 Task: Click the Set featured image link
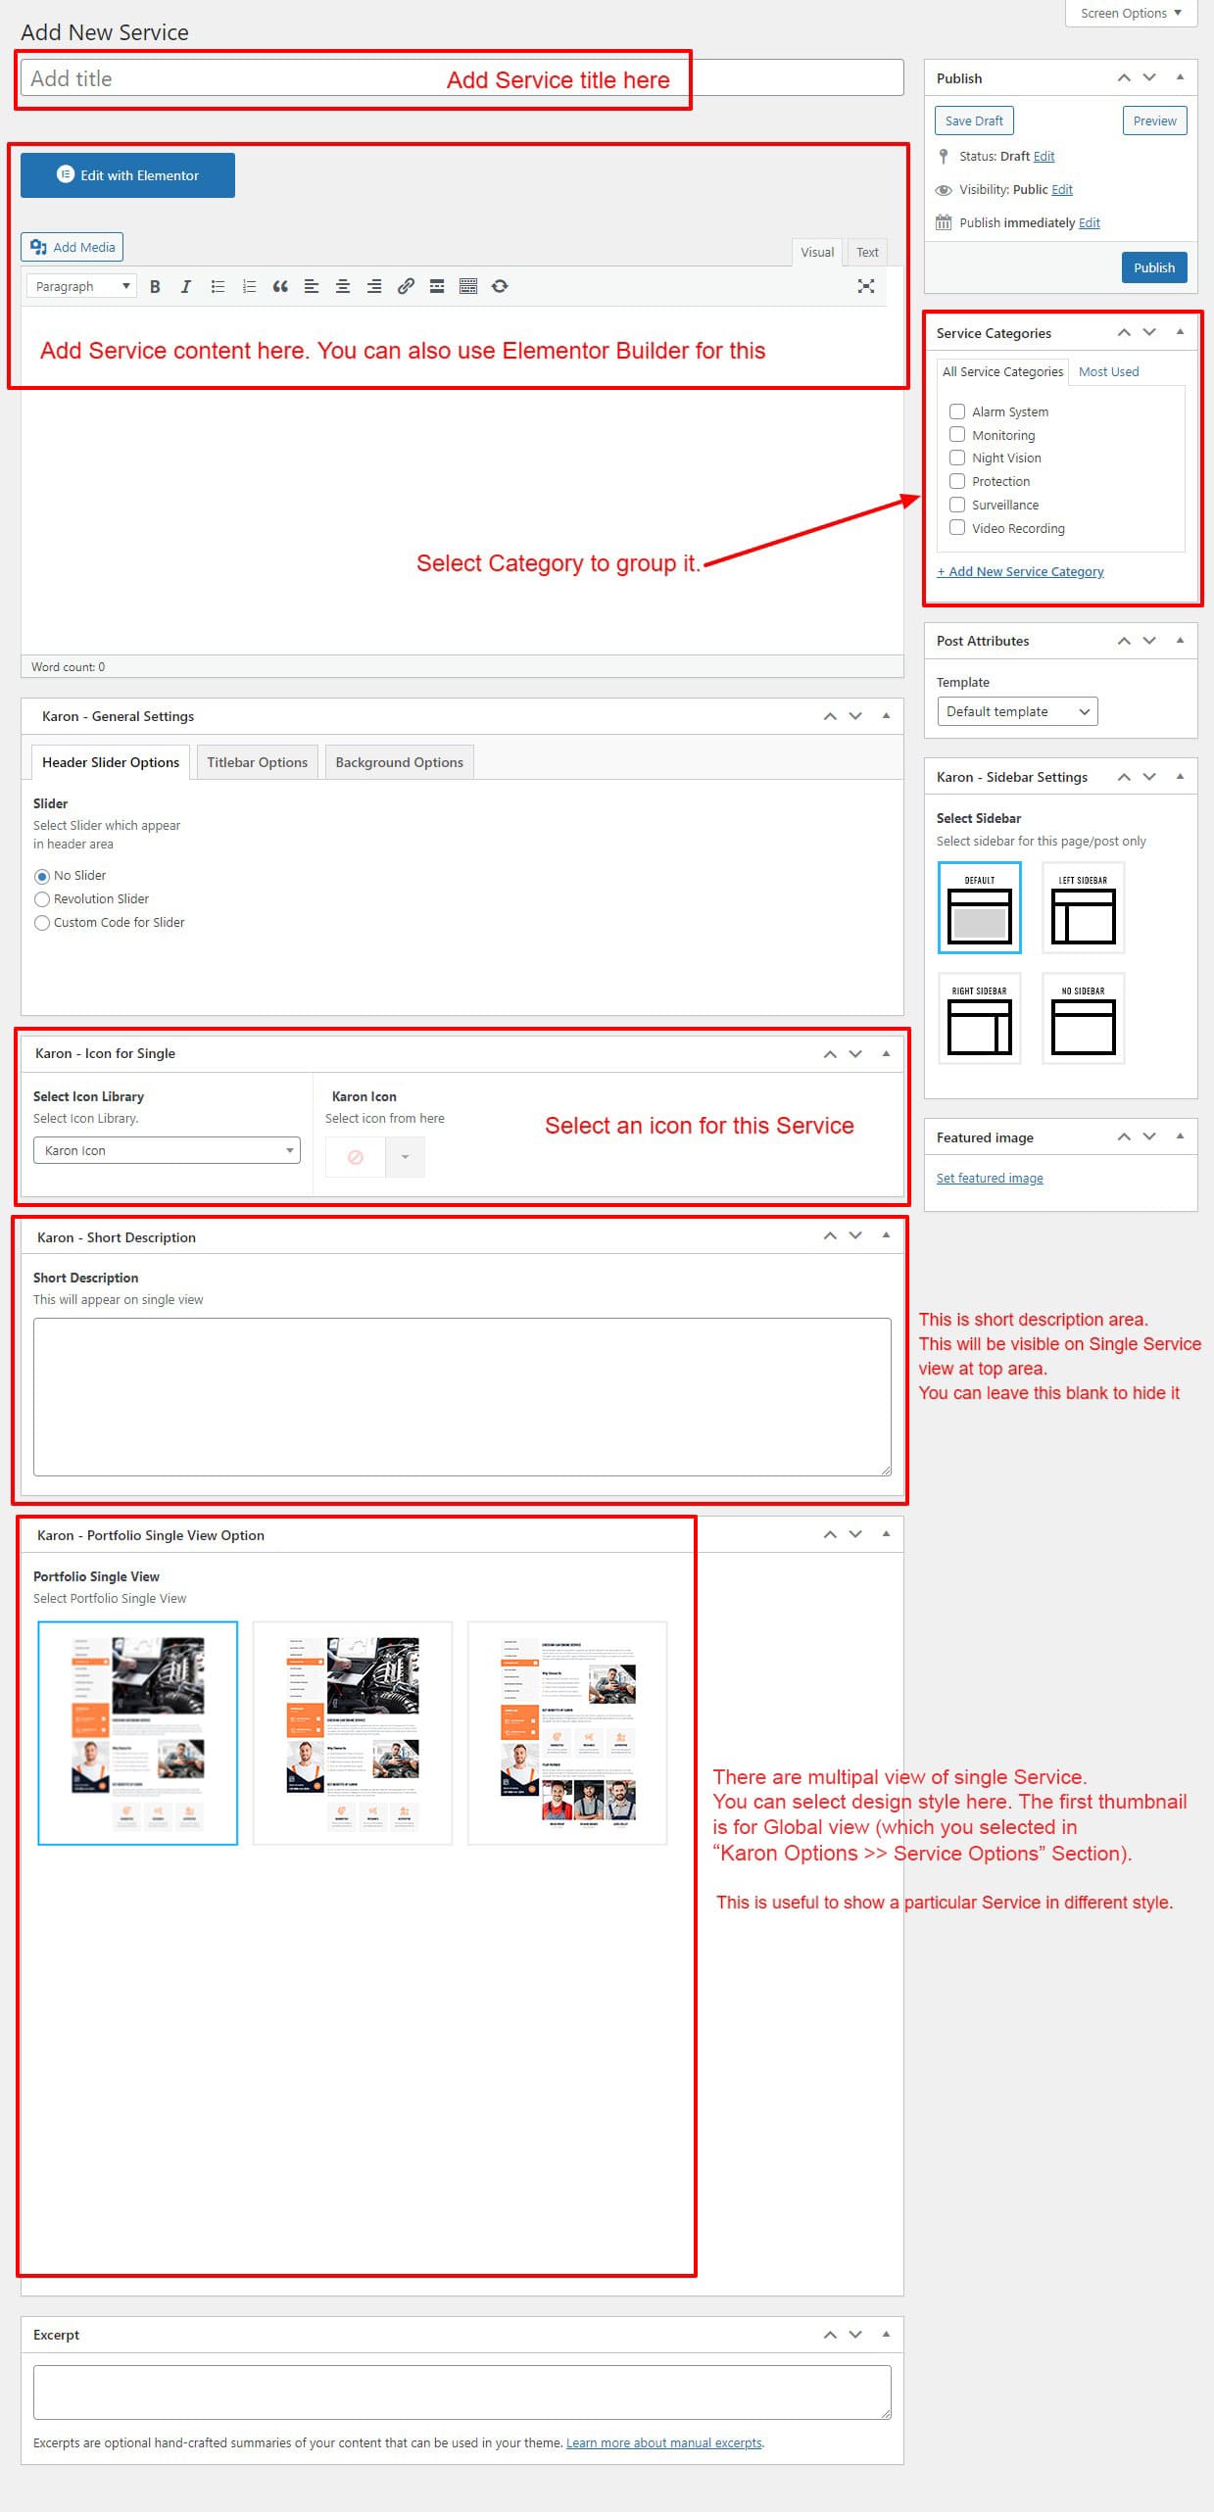coord(989,1178)
